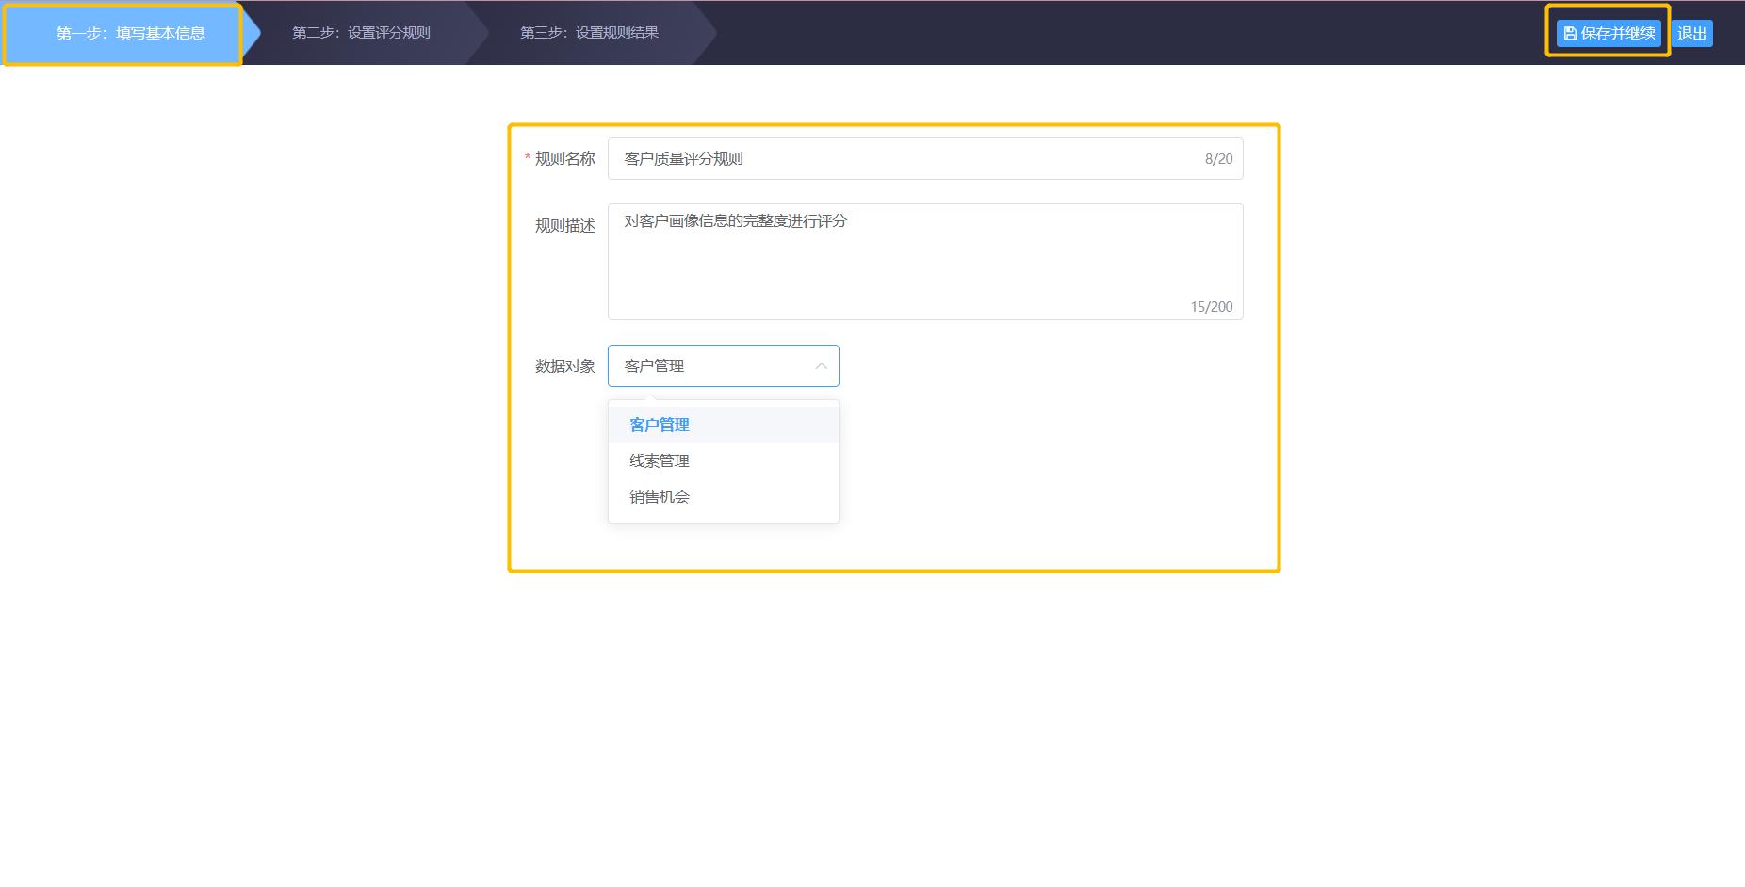Image resolution: width=1745 pixels, height=887 pixels.
Task: Go to 第三步：设置规则结果 step
Action: click(589, 33)
